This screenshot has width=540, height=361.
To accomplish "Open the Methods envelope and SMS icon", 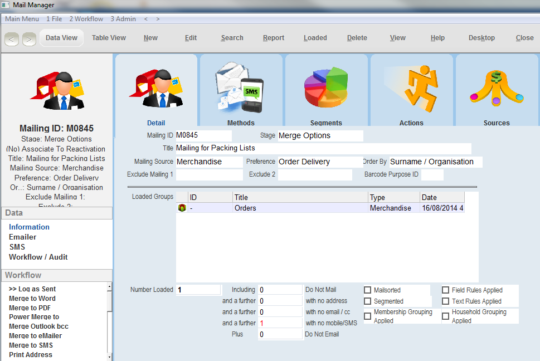I will pyautogui.click(x=240, y=87).
